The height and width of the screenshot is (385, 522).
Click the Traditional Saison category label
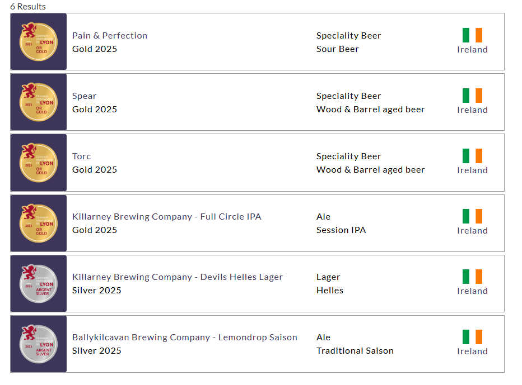click(x=355, y=351)
